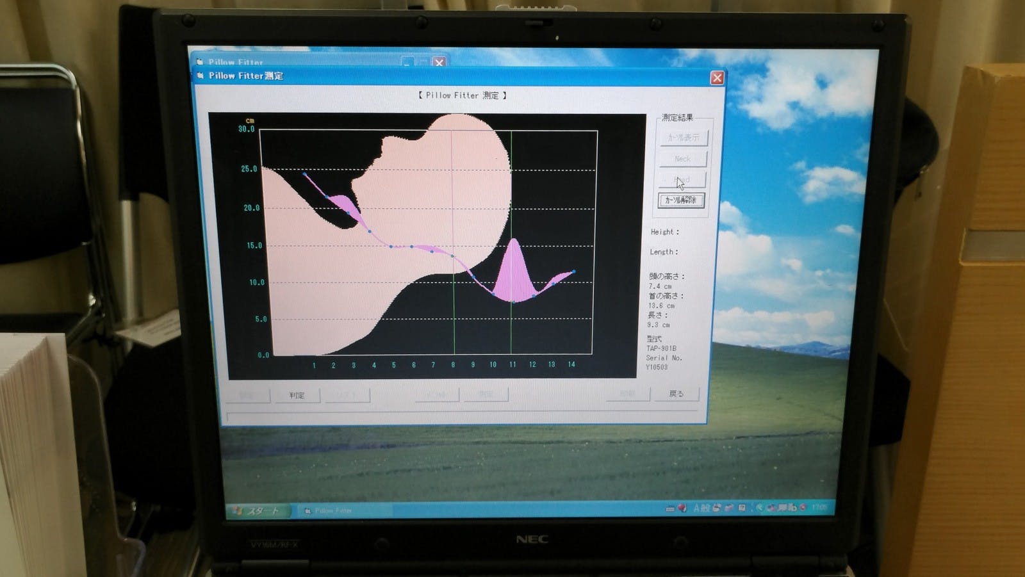Screen dimensions: 1025x577
Task: Click the horizontal axis number 6
Action: pos(414,365)
